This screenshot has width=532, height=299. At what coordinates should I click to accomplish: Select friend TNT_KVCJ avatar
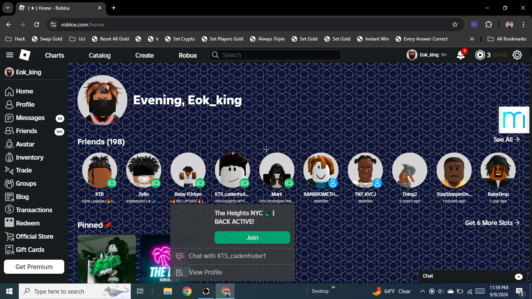(x=365, y=170)
